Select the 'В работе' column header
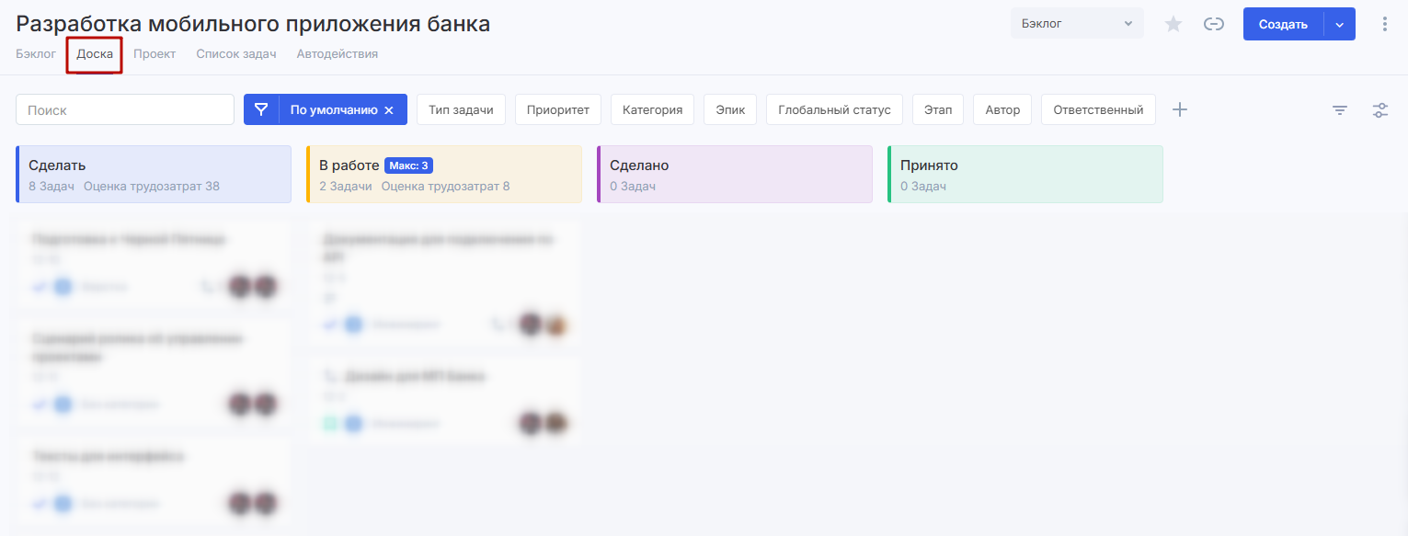 444,174
